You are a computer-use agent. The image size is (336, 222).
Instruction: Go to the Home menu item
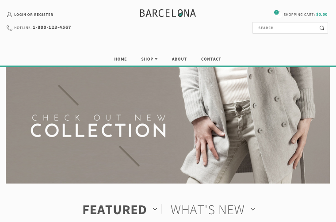coord(120,59)
